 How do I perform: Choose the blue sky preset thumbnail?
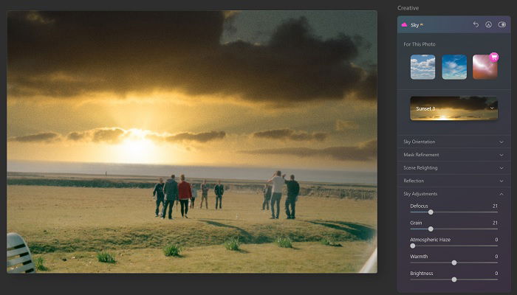(453, 67)
